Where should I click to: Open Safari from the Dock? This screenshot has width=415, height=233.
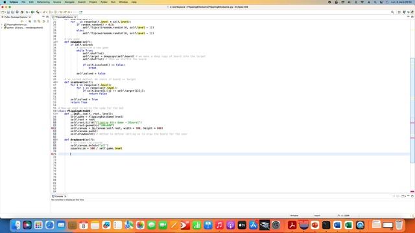(x=50, y=225)
